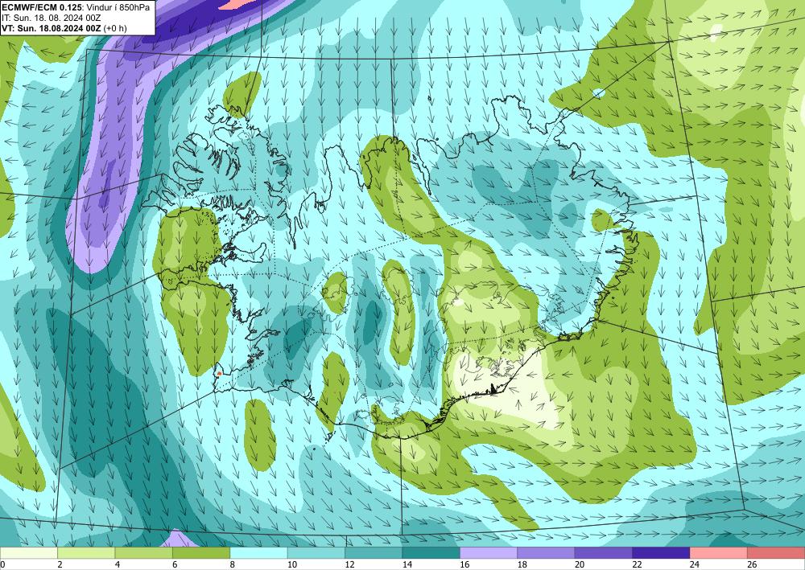Pick the violet 20–22 legend swatch
Viewport: 805px width, 570px height.
pyautogui.click(x=604, y=553)
